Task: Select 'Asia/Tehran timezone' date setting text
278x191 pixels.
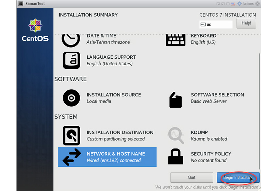Action: coord(108,42)
